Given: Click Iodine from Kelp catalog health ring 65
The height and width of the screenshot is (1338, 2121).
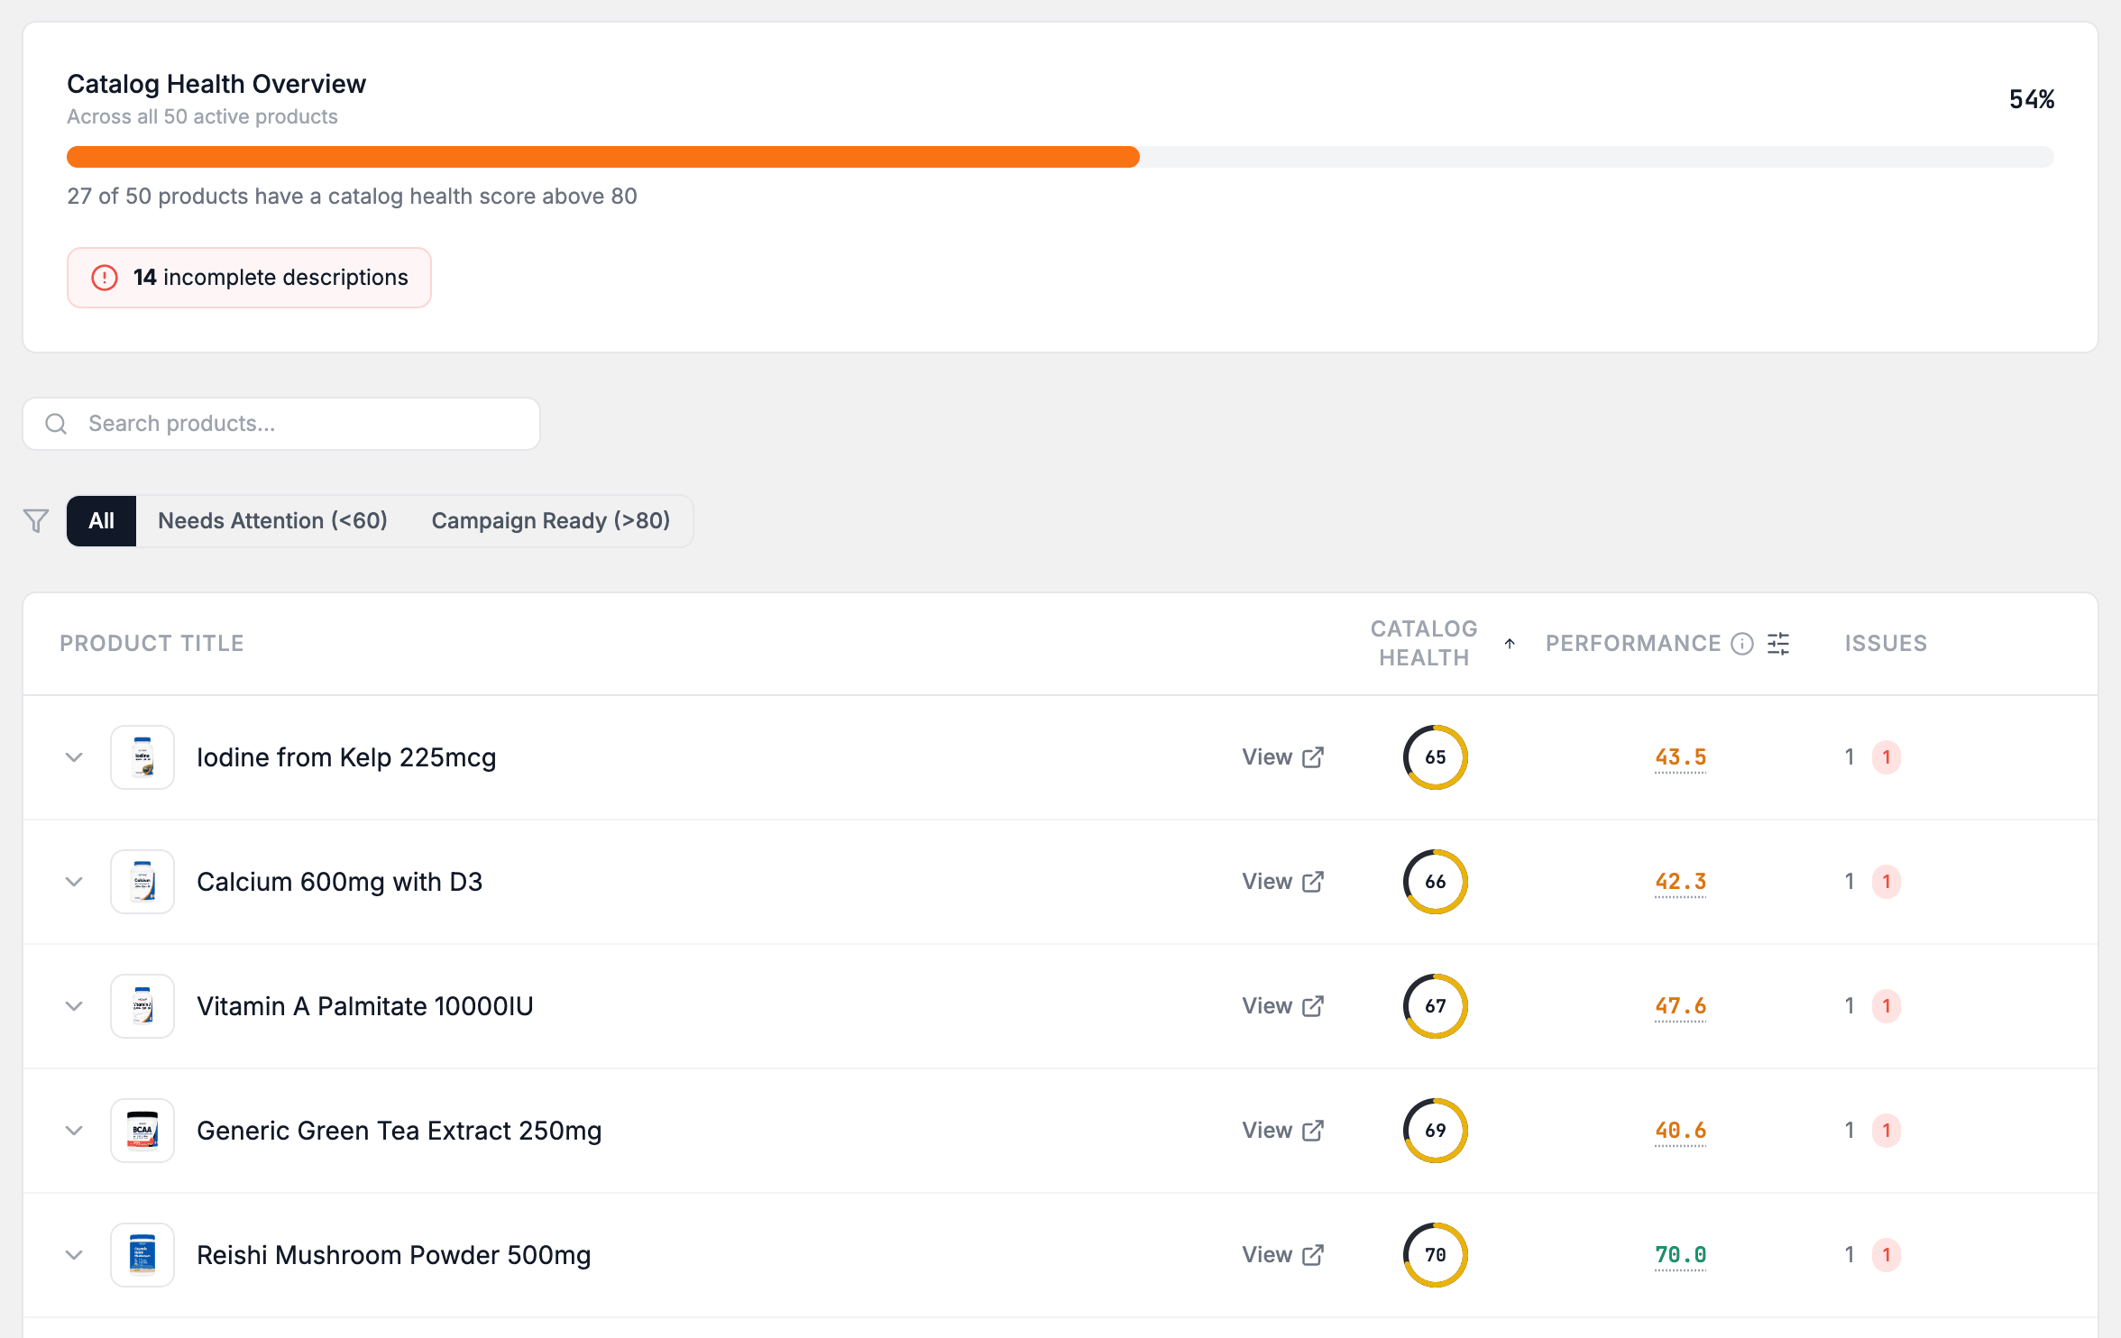Looking at the screenshot, I should [1436, 757].
